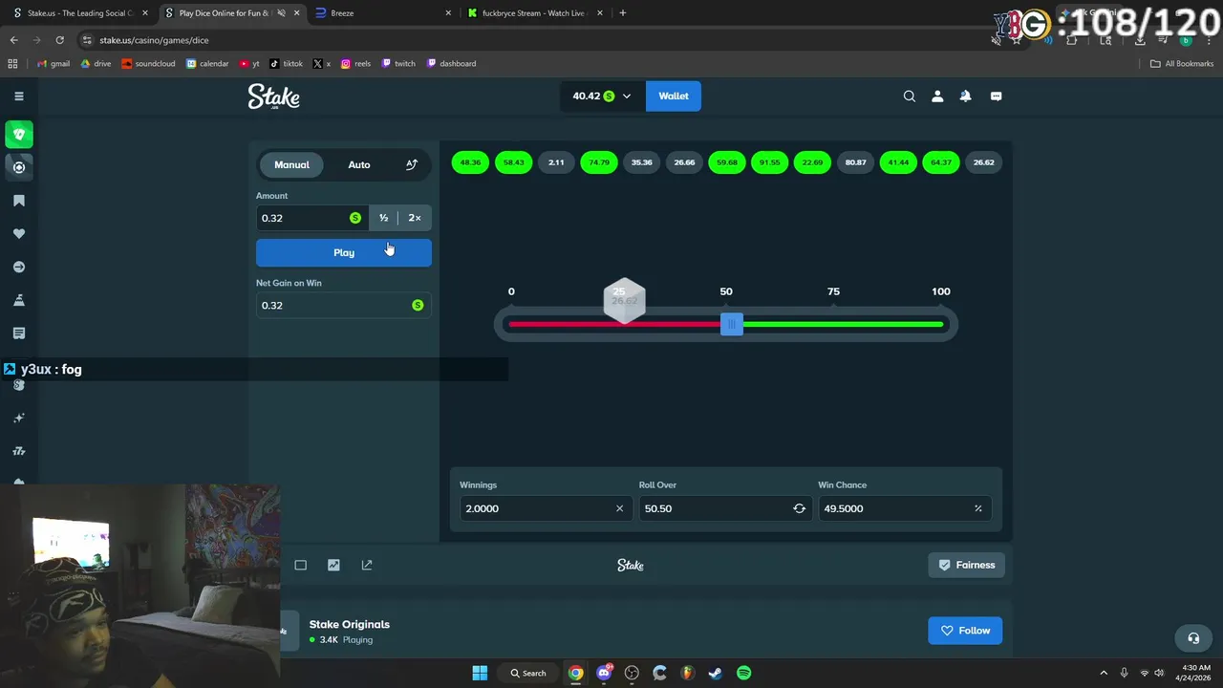Halve the bet amount with ½
Screen dimensions: 1223x688
[383, 218]
